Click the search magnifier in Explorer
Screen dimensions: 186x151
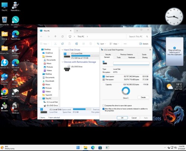pyautogui.click(x=147, y=36)
